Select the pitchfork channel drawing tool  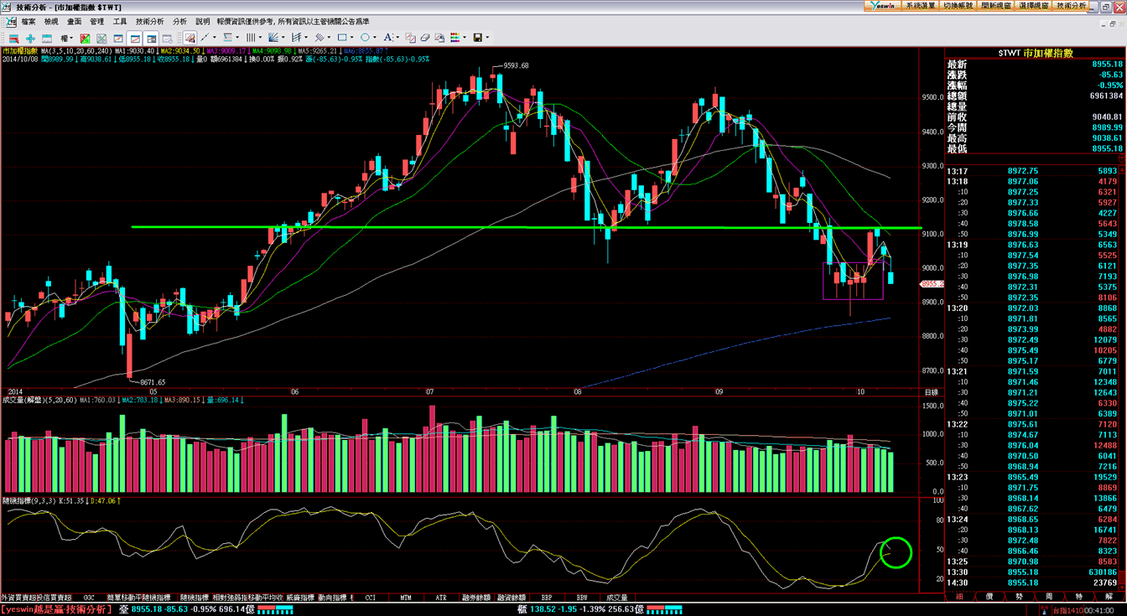[296, 38]
